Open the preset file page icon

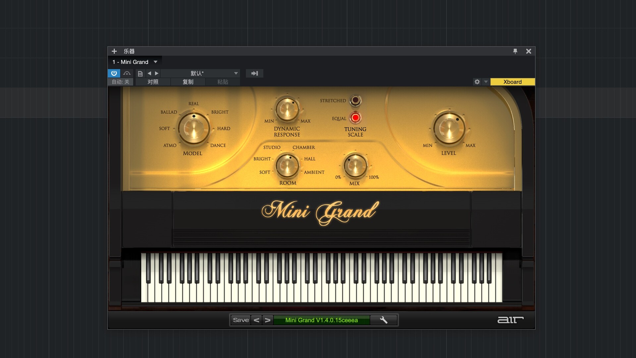coord(140,74)
